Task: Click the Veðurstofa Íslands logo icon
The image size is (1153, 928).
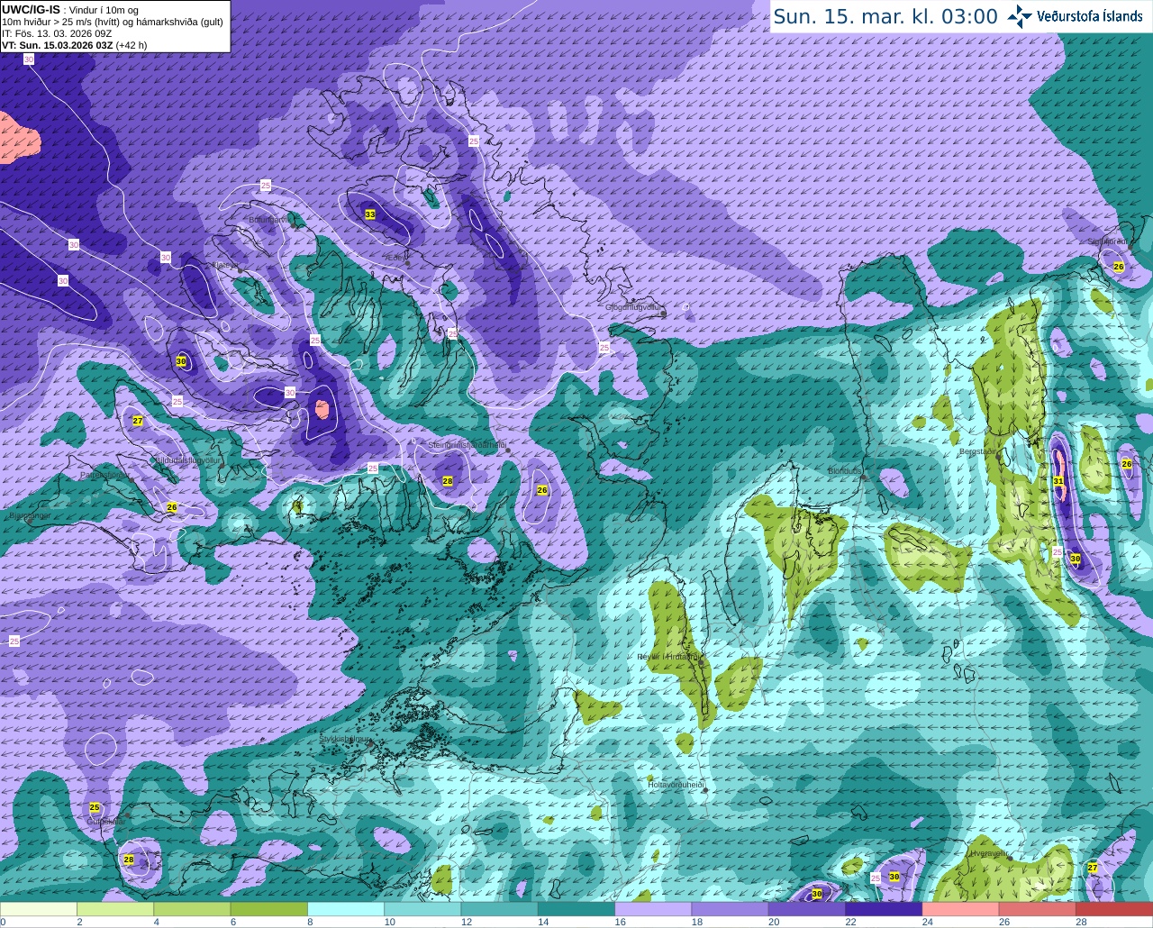Action: click(x=1020, y=16)
